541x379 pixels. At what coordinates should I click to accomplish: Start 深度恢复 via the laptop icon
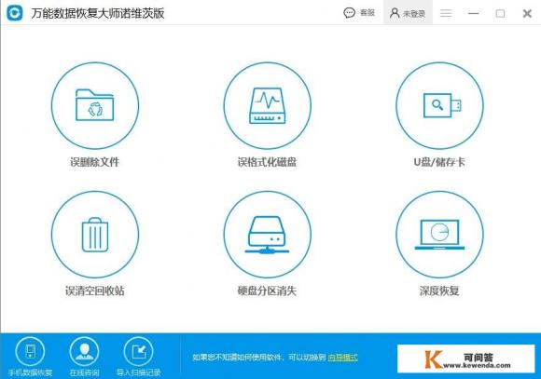(x=439, y=235)
